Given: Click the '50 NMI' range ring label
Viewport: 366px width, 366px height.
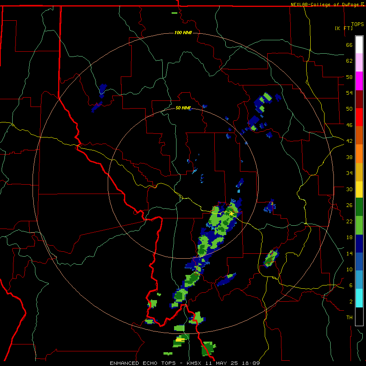Looking at the screenshot, I should point(183,108).
